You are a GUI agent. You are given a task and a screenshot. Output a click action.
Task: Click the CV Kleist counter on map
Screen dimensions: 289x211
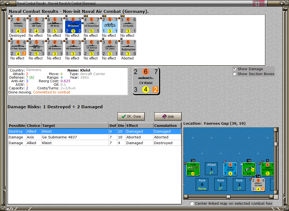[258, 185]
